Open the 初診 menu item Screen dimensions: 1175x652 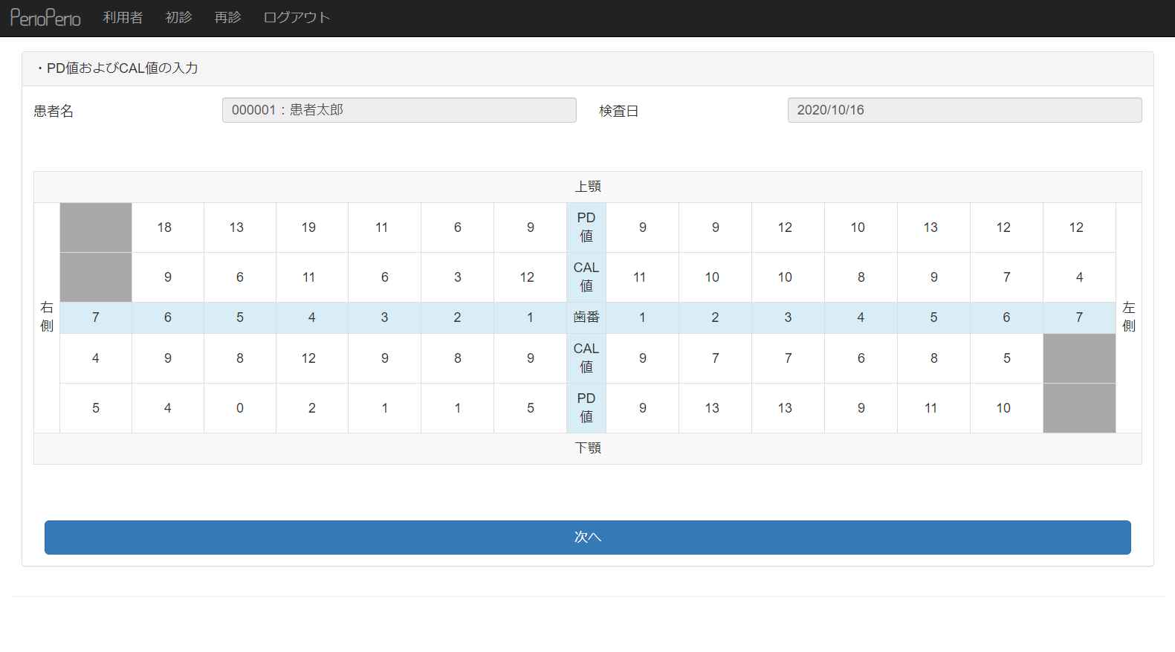[x=178, y=18]
